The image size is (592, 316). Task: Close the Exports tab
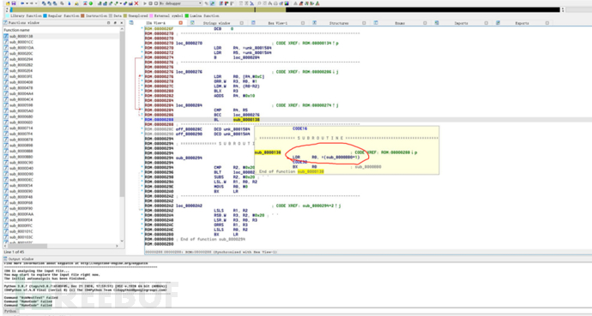pyautogui.click(x=547, y=23)
